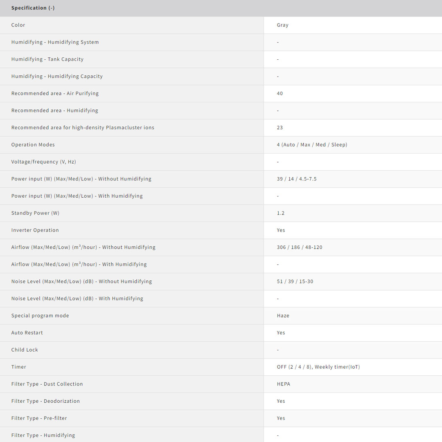
Task: Select the power input value 39 / 14 / 4.5-7.5
Action: pyautogui.click(x=297, y=179)
